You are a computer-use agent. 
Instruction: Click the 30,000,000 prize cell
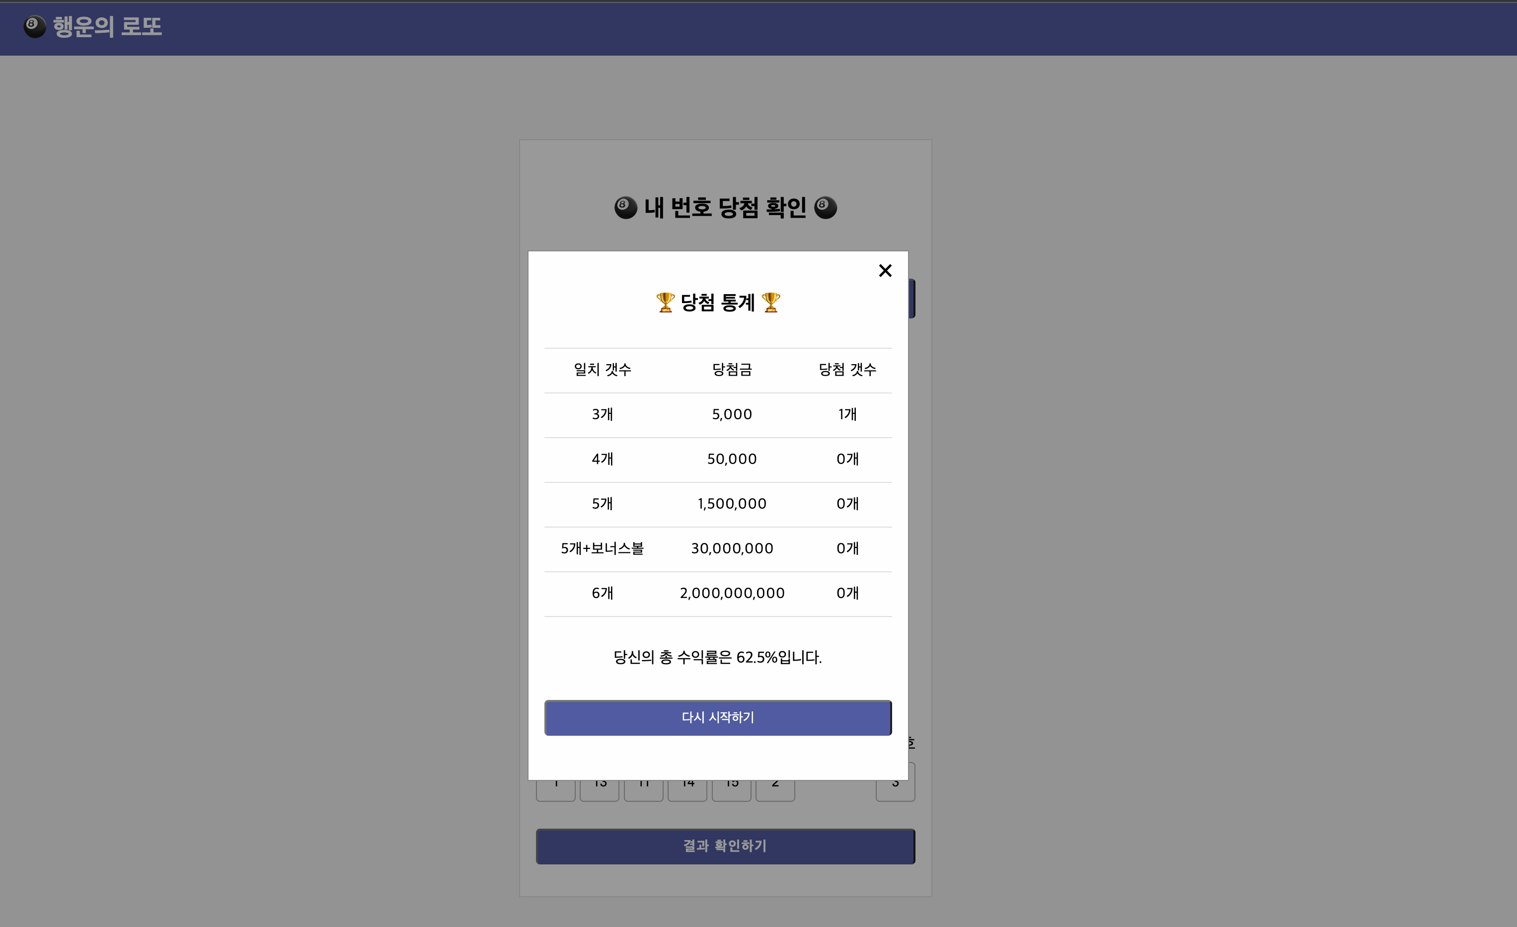click(732, 548)
